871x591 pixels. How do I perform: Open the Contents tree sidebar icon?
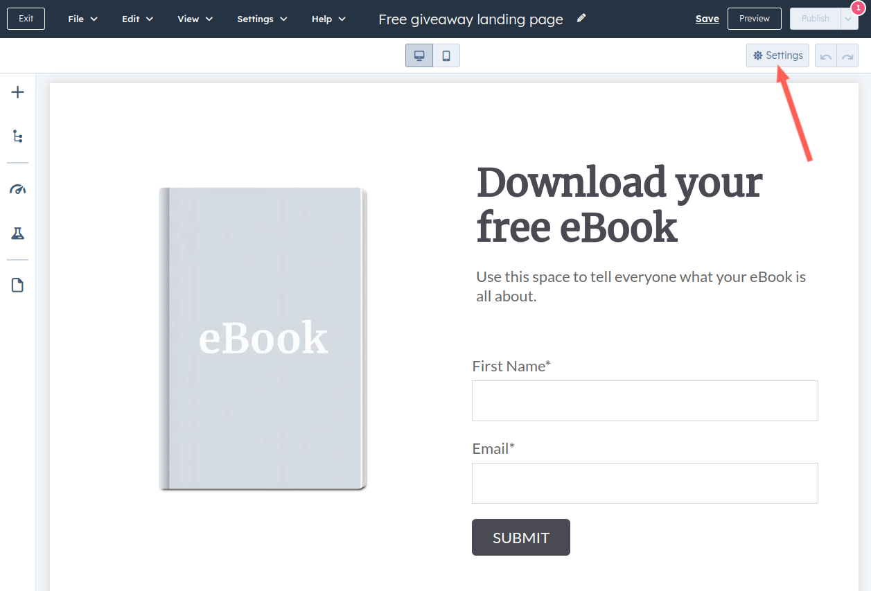click(x=18, y=136)
